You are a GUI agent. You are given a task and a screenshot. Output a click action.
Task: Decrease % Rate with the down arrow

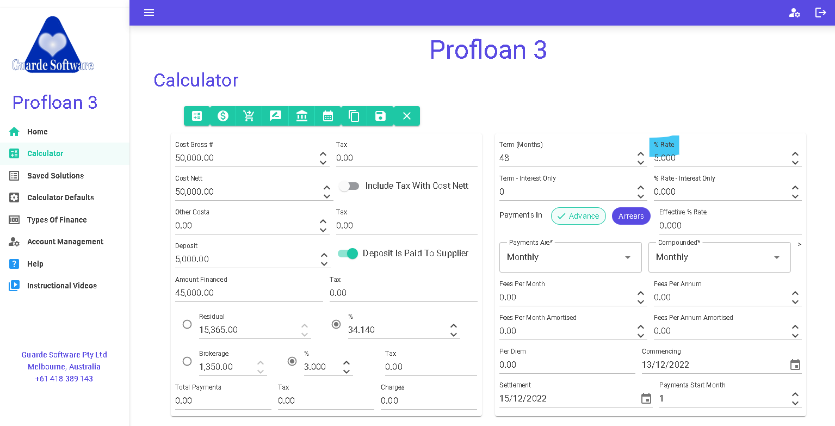pos(795,163)
